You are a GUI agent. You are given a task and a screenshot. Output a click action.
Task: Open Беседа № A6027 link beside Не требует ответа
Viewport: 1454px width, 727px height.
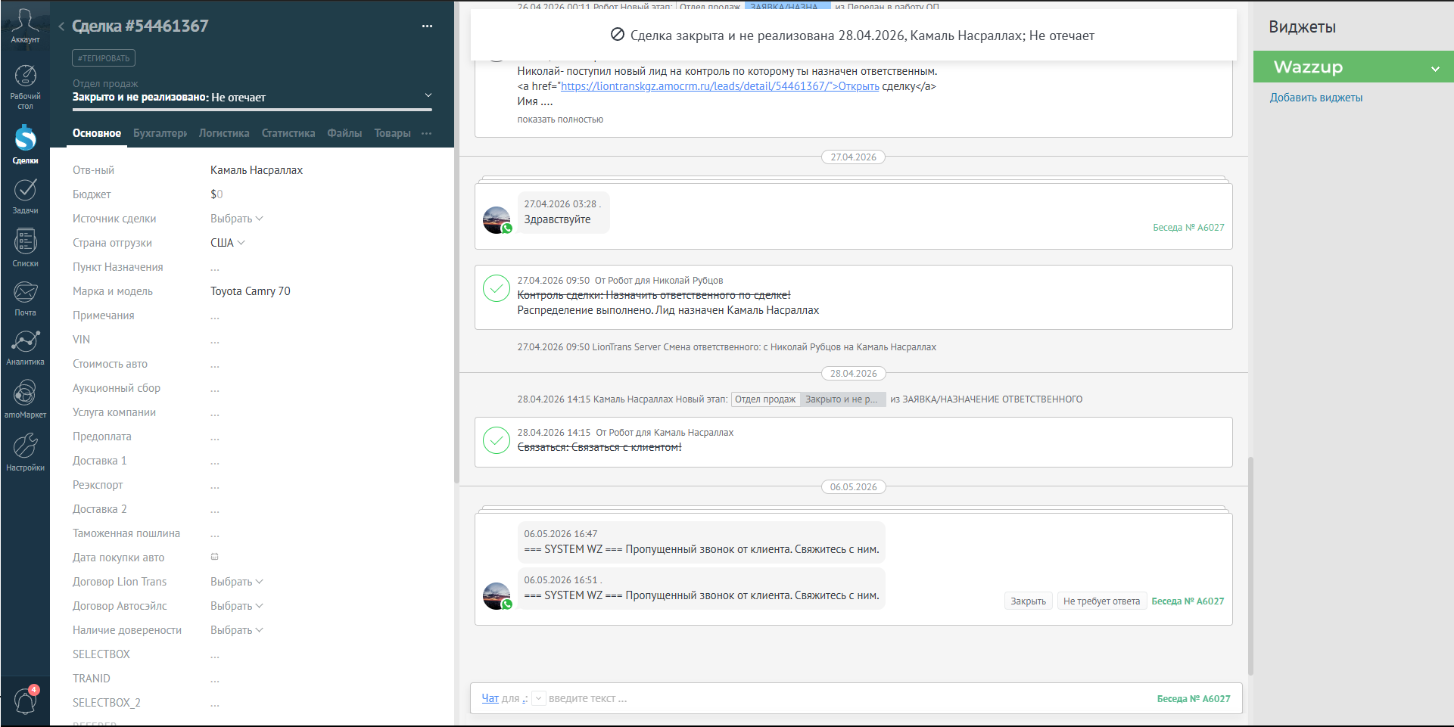(x=1188, y=601)
